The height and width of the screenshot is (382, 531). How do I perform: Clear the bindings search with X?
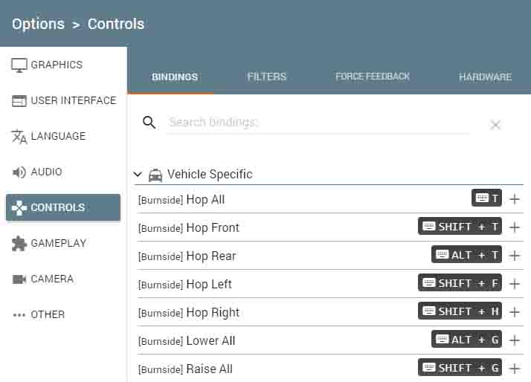pos(495,125)
